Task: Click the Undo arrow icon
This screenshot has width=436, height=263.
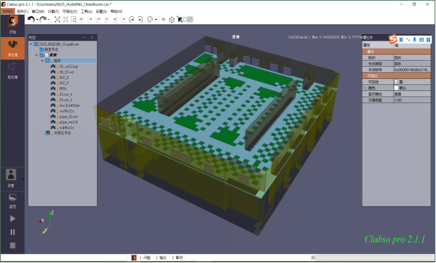Action: point(31,19)
